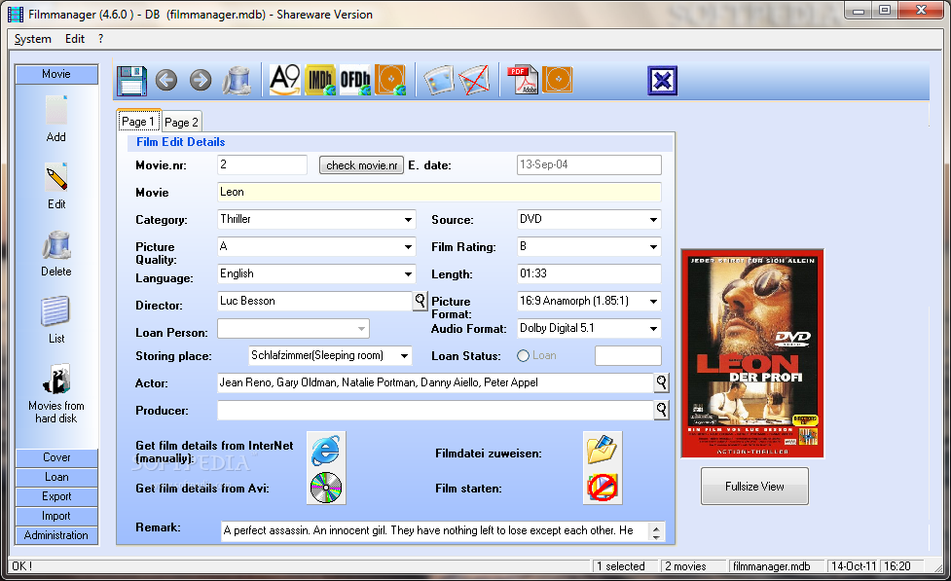This screenshot has height=581, width=951.
Task: Click the Save floppy disk toolbar icon
Action: (131, 80)
